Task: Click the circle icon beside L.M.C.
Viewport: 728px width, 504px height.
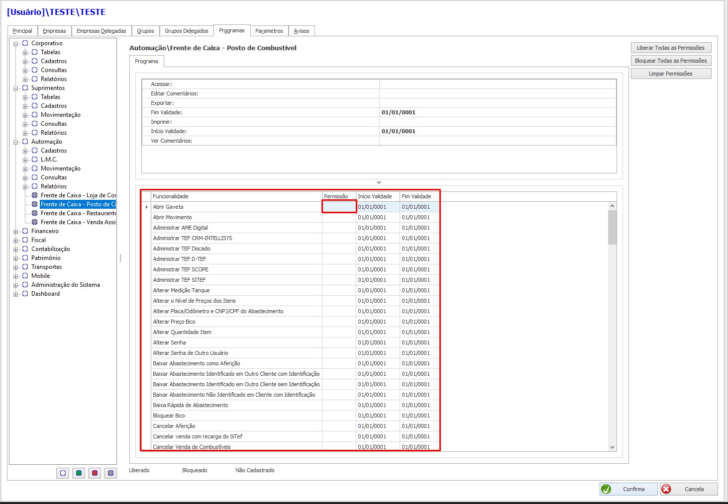Action: click(x=35, y=160)
